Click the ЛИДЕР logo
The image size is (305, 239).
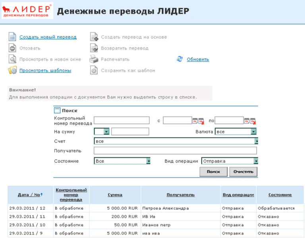click(x=27, y=11)
